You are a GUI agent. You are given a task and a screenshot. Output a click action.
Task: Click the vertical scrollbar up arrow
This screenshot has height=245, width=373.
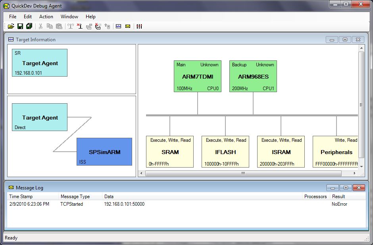(361, 48)
